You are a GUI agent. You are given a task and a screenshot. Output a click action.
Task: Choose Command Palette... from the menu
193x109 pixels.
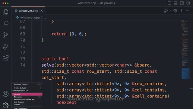pos(27,84)
